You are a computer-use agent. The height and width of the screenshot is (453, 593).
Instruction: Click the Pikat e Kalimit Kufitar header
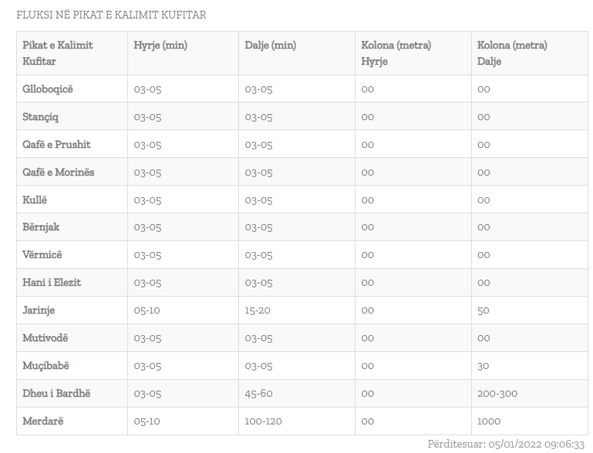pyautogui.click(x=58, y=53)
